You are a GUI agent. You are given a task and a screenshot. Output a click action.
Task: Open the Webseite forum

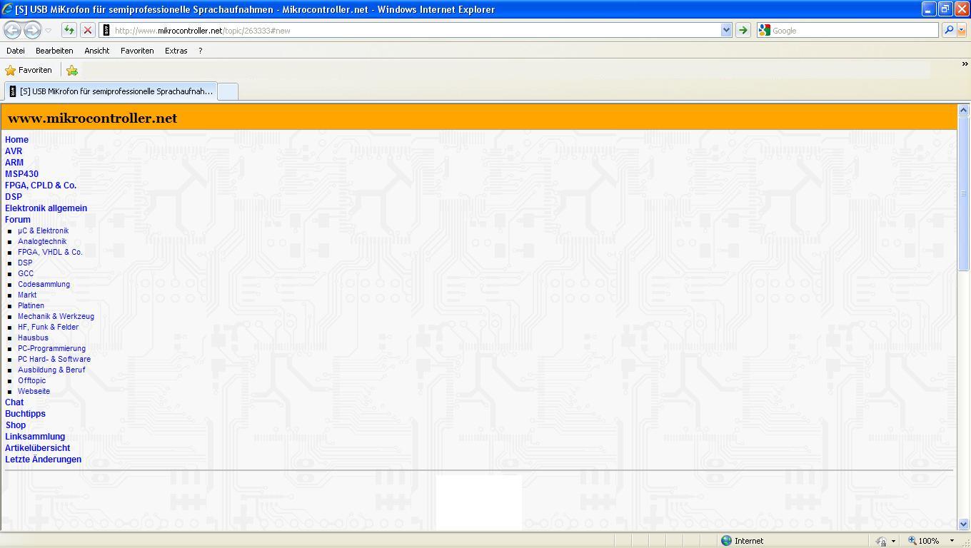[x=34, y=391]
